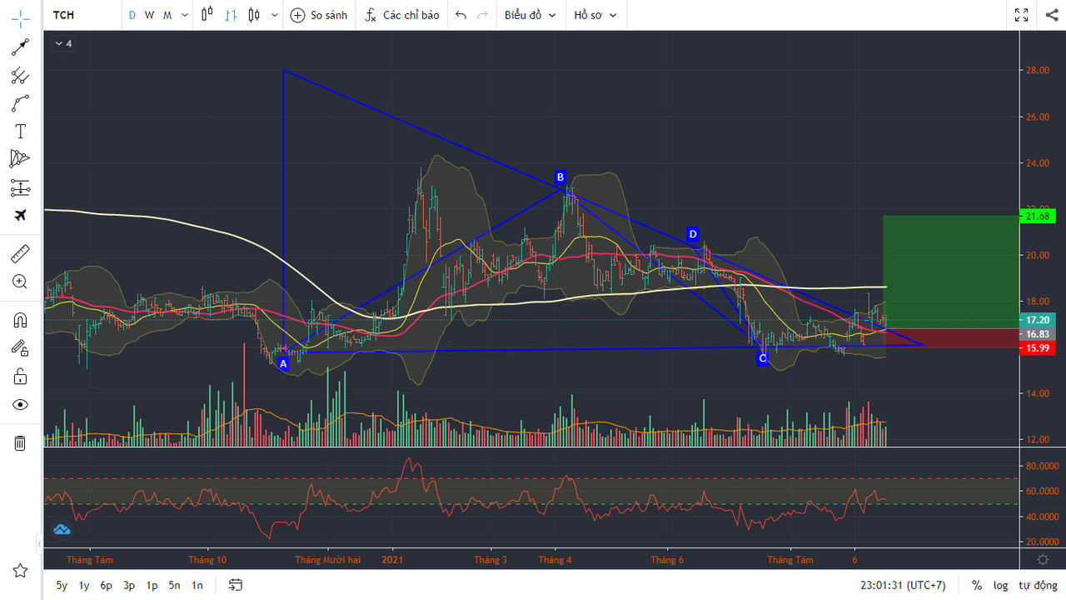This screenshot has height=600, width=1066.
Task: Lock all drawing tools
Action: 20,376
